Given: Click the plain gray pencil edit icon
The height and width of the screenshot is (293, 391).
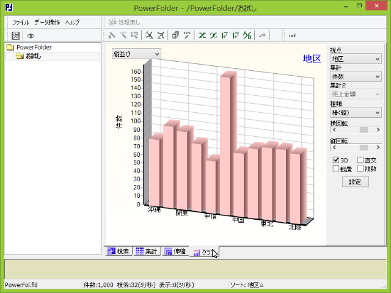Looking at the screenshot, I should (x=112, y=35).
